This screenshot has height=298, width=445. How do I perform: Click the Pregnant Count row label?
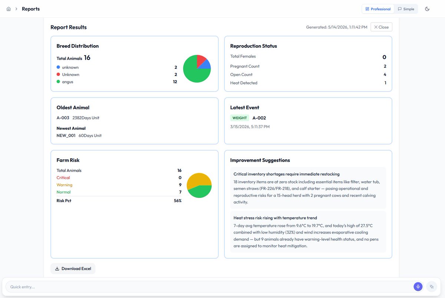tap(245, 66)
